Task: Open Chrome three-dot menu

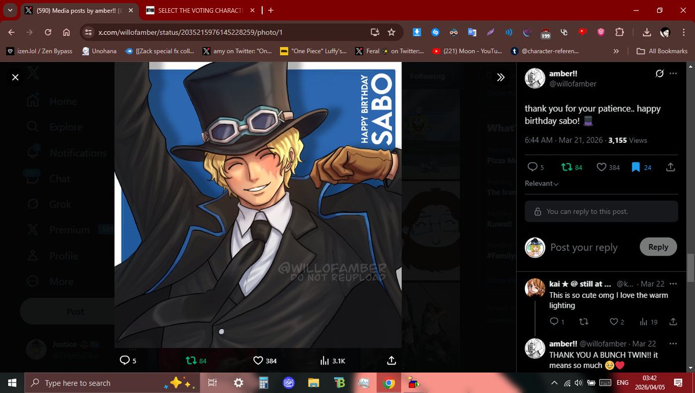Action: (x=683, y=32)
